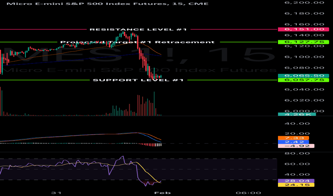
Task: Click the 6,040.00 price axis label
Action: pos(304,89)
